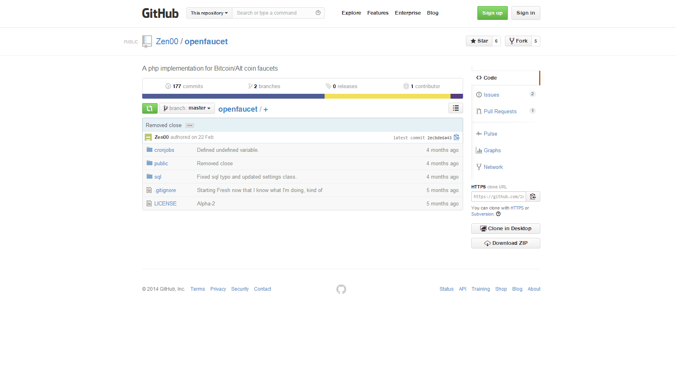Create a new file with the plus icon

(266, 110)
